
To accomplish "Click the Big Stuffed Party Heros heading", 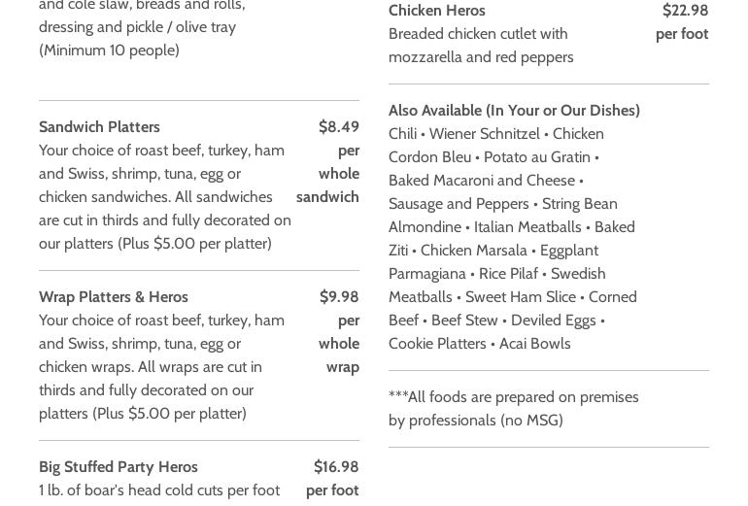I will (x=118, y=467).
